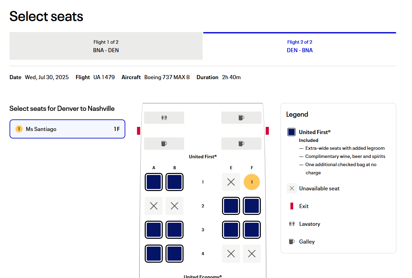Select window seat 3A
412x278 pixels.
click(x=154, y=230)
